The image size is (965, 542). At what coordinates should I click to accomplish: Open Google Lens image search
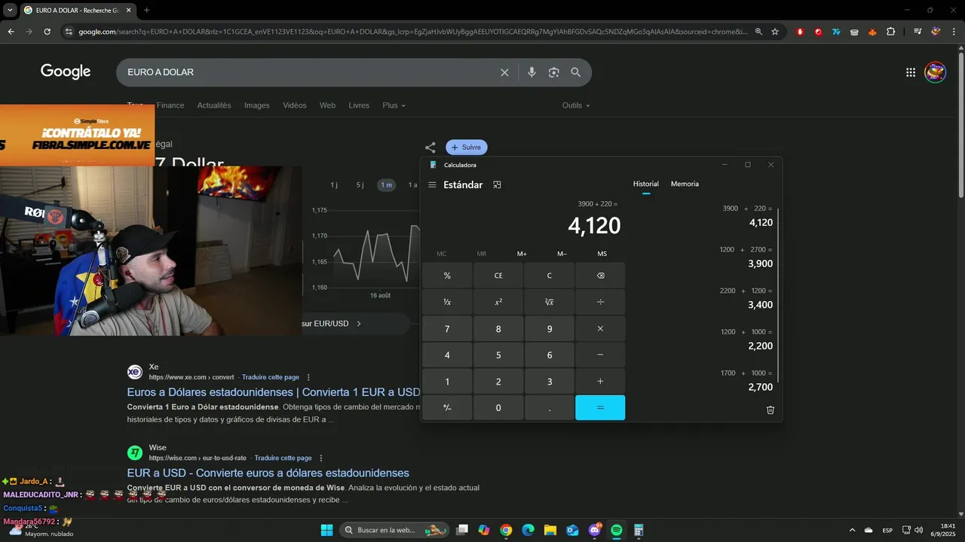[x=554, y=72]
